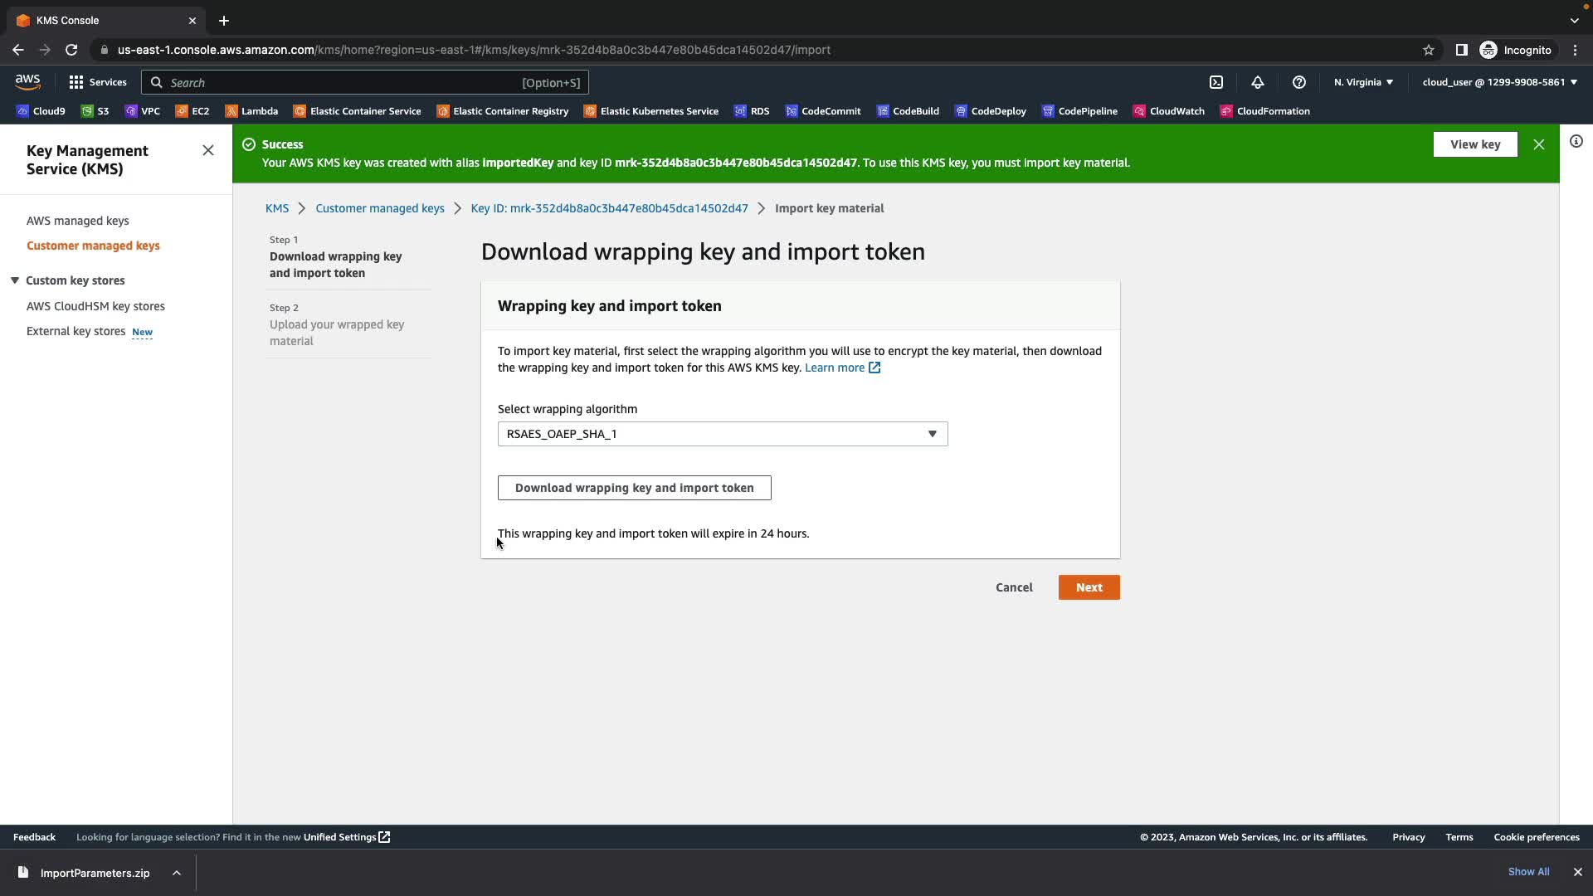Click the AWS logo home icon
Viewport: 1593px width, 896px height.
[27, 81]
